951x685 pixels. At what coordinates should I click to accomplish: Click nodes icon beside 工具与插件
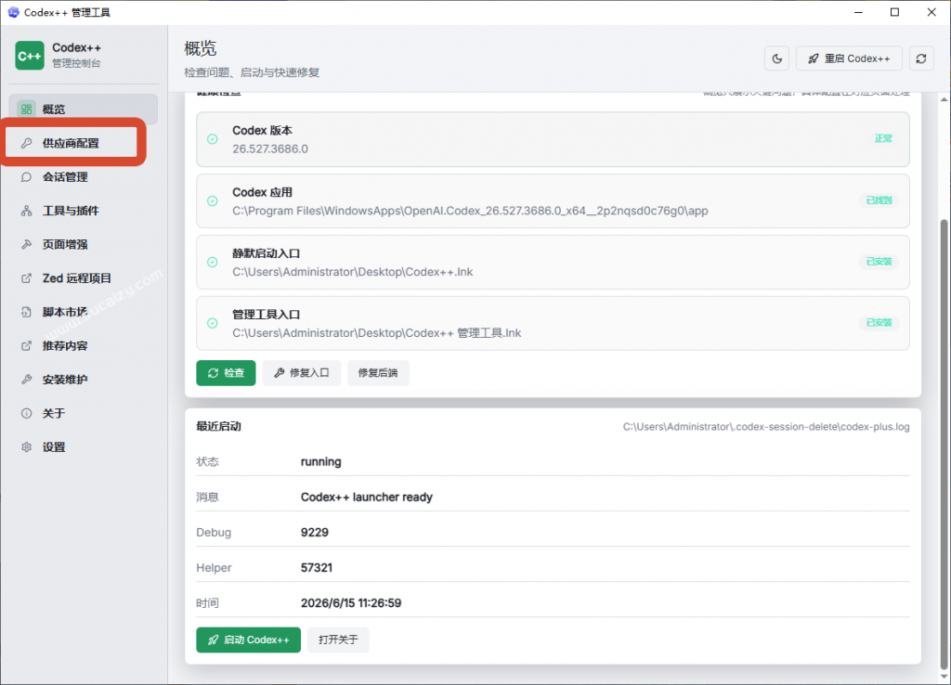(x=26, y=211)
